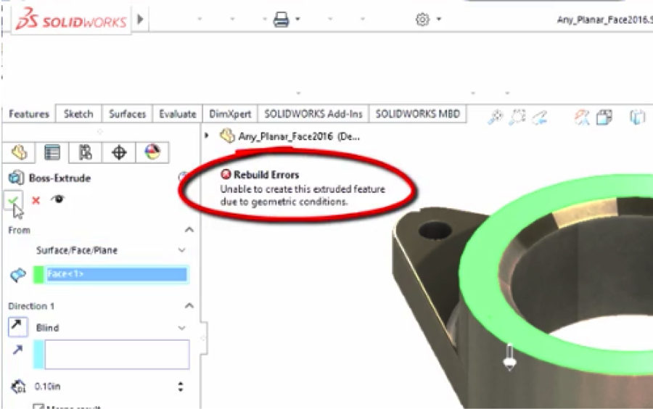Screen dimensions: 653x409
Task: Adjust the depth spinner arrows
Action: 181,387
